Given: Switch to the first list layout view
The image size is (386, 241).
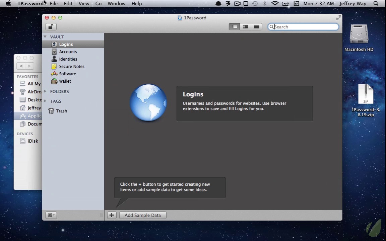Looking at the screenshot, I should click(234, 26).
